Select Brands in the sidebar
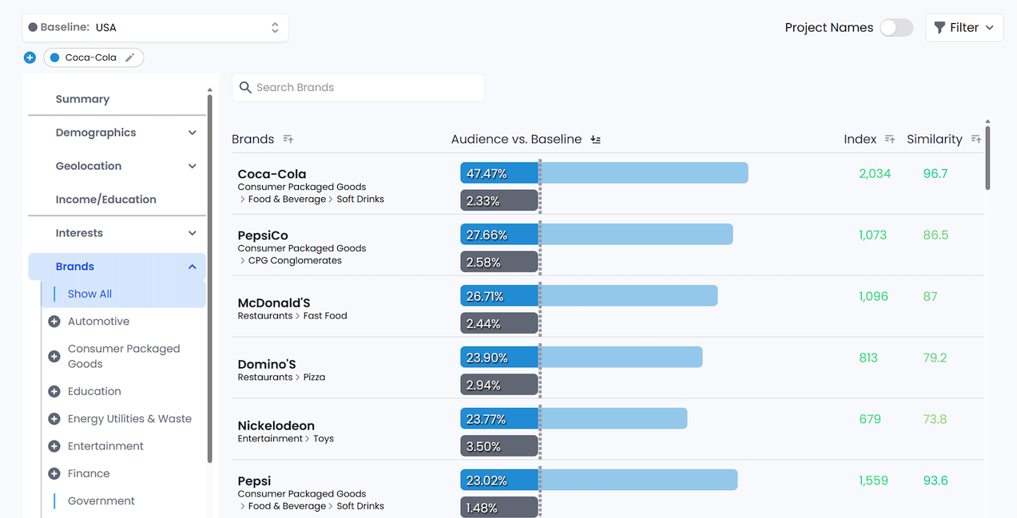Viewport: 1017px width, 518px height. pos(75,267)
